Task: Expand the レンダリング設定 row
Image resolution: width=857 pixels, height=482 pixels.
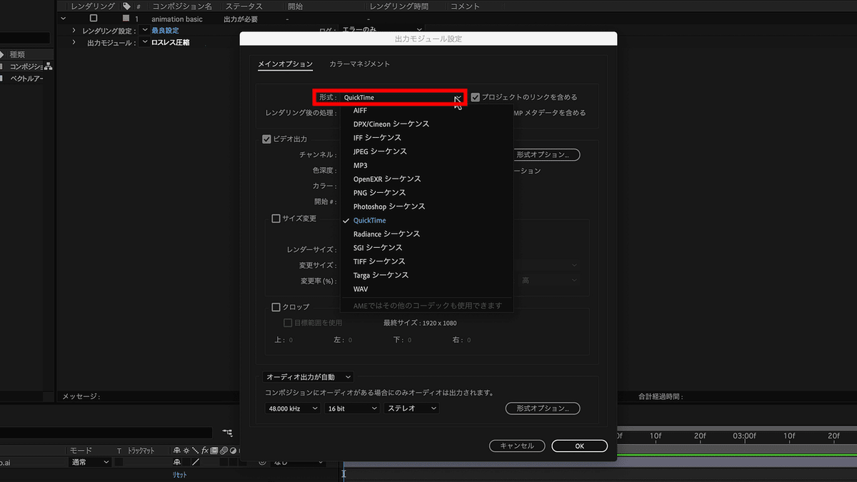Action: (x=74, y=31)
